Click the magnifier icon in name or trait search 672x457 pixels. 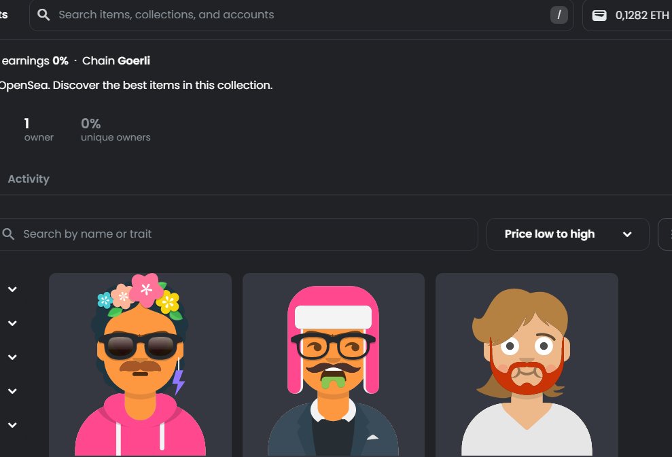pyautogui.click(x=8, y=234)
